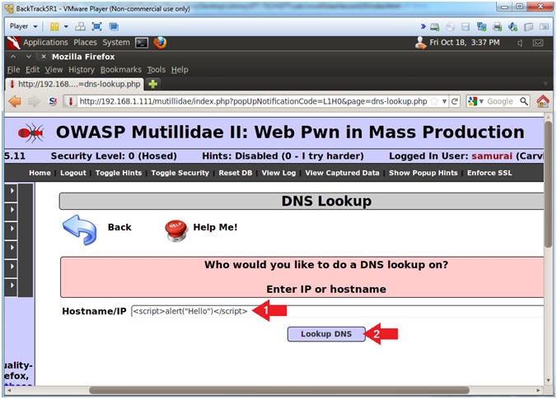Screen dimensions: 557x399
Task: Open the search engine selector dropdown
Action: click(475, 101)
